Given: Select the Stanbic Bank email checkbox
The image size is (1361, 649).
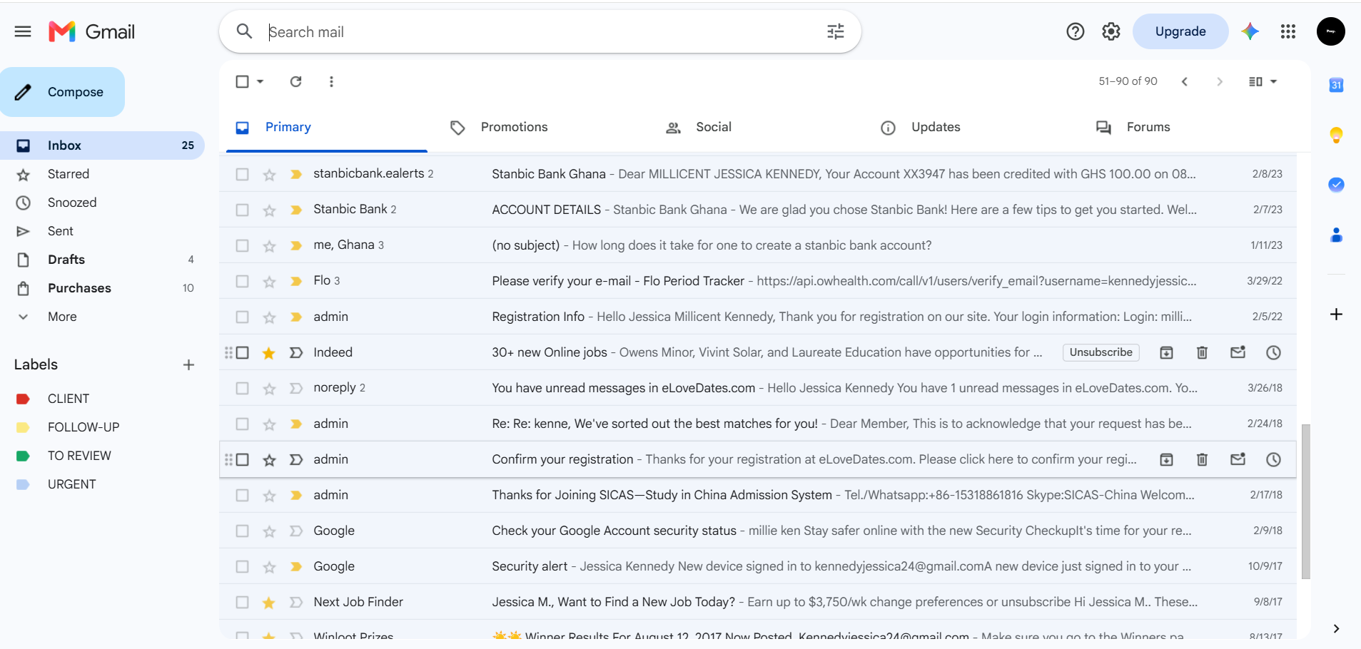Looking at the screenshot, I should pyautogui.click(x=243, y=210).
